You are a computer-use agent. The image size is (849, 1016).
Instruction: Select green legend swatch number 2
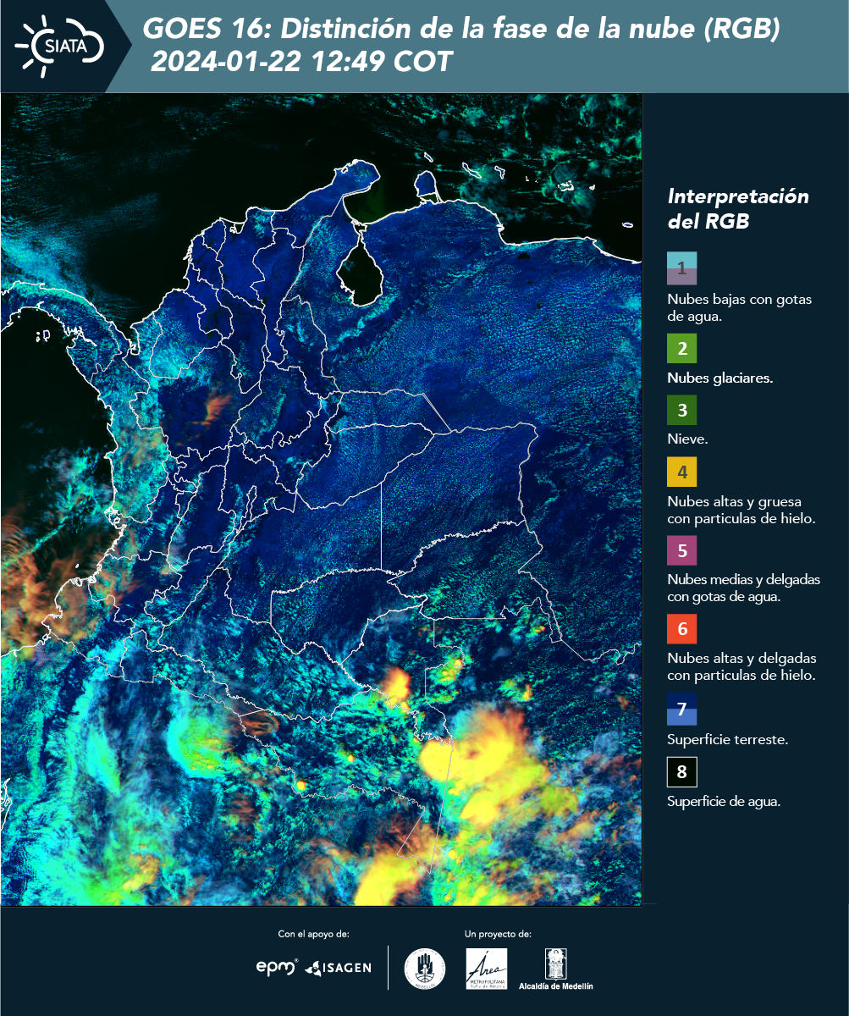pyautogui.click(x=682, y=349)
